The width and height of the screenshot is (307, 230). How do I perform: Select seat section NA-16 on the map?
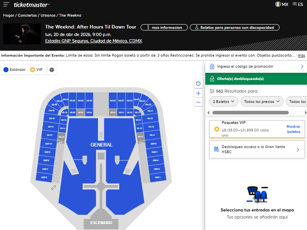[52, 118]
